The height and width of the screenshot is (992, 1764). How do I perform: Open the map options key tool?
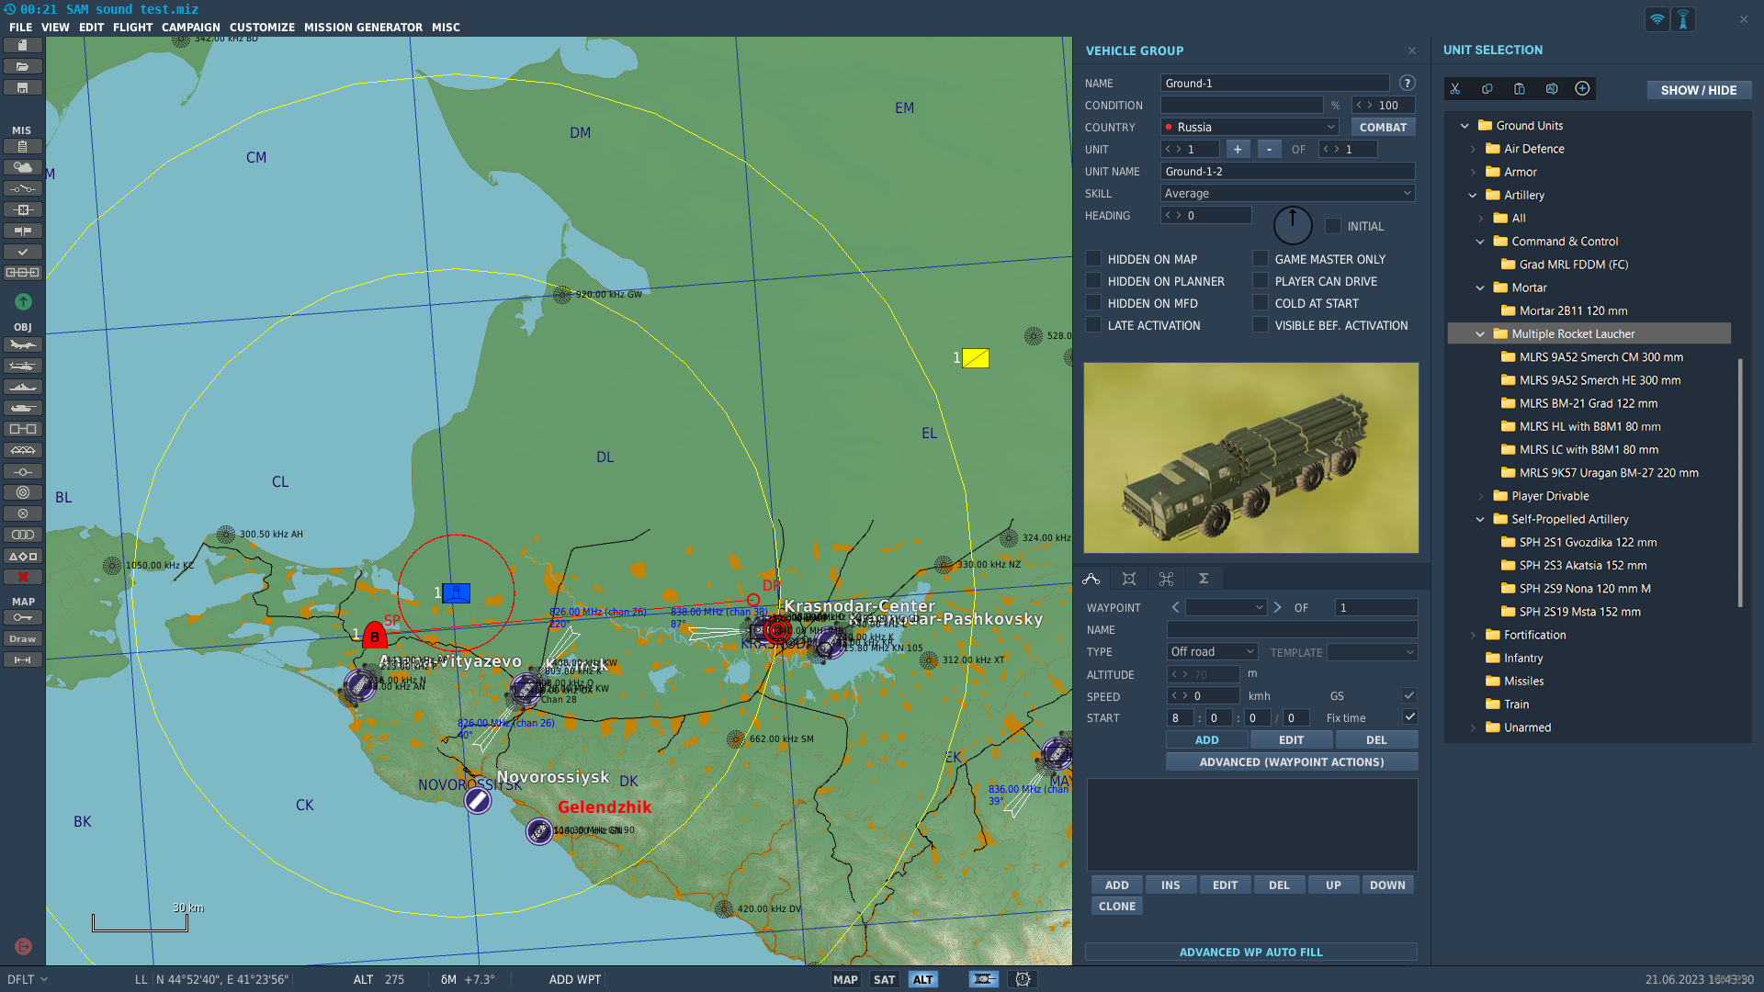(23, 617)
